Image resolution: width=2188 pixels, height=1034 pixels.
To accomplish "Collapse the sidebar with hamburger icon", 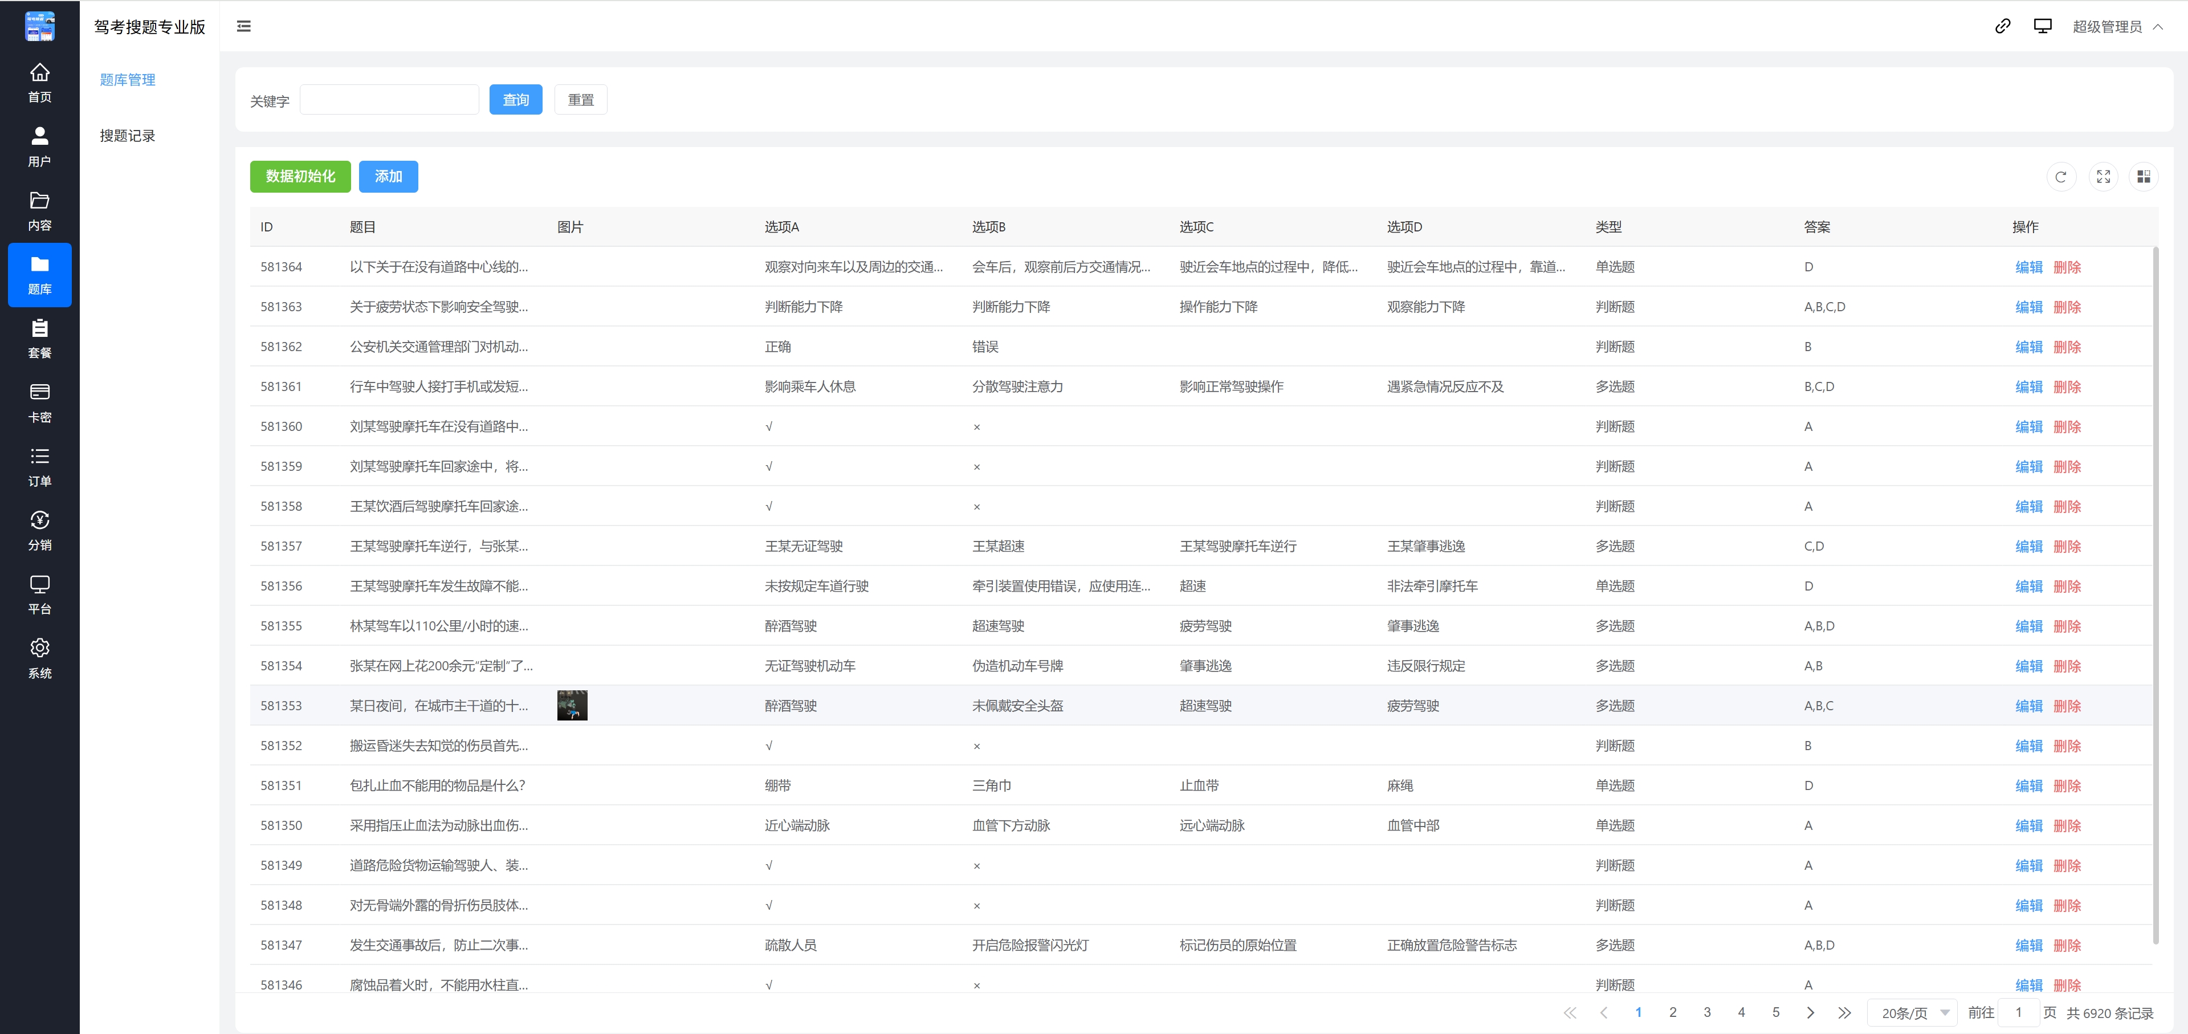I will (x=244, y=26).
